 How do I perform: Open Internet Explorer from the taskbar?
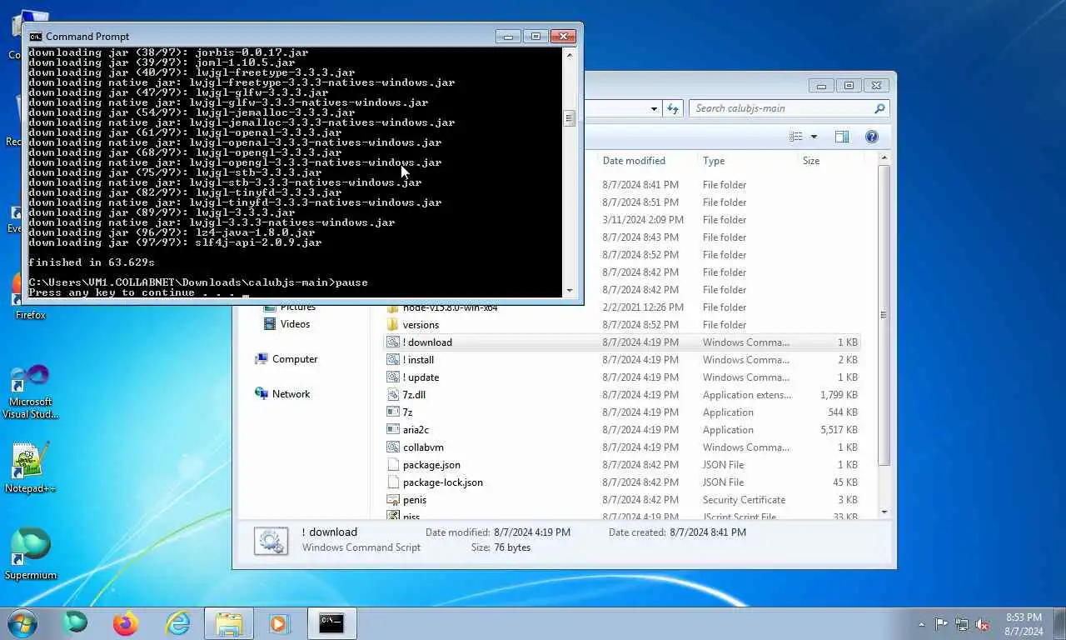point(177,622)
